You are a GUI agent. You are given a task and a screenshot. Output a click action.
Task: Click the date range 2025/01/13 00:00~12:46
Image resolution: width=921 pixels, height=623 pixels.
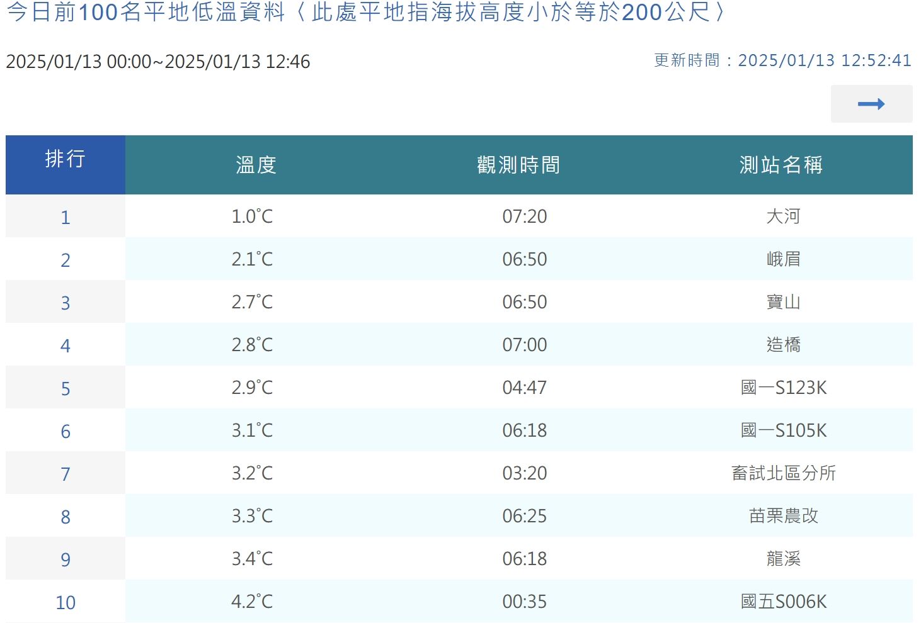tap(158, 62)
